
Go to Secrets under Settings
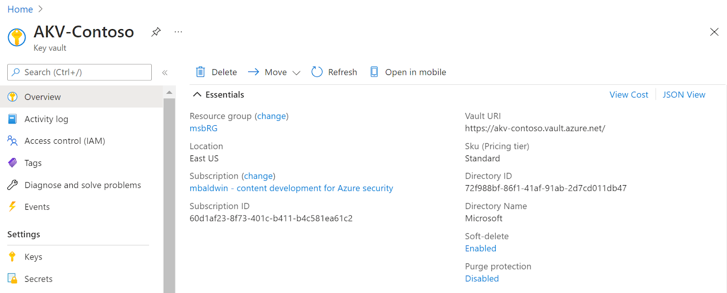tap(38, 279)
